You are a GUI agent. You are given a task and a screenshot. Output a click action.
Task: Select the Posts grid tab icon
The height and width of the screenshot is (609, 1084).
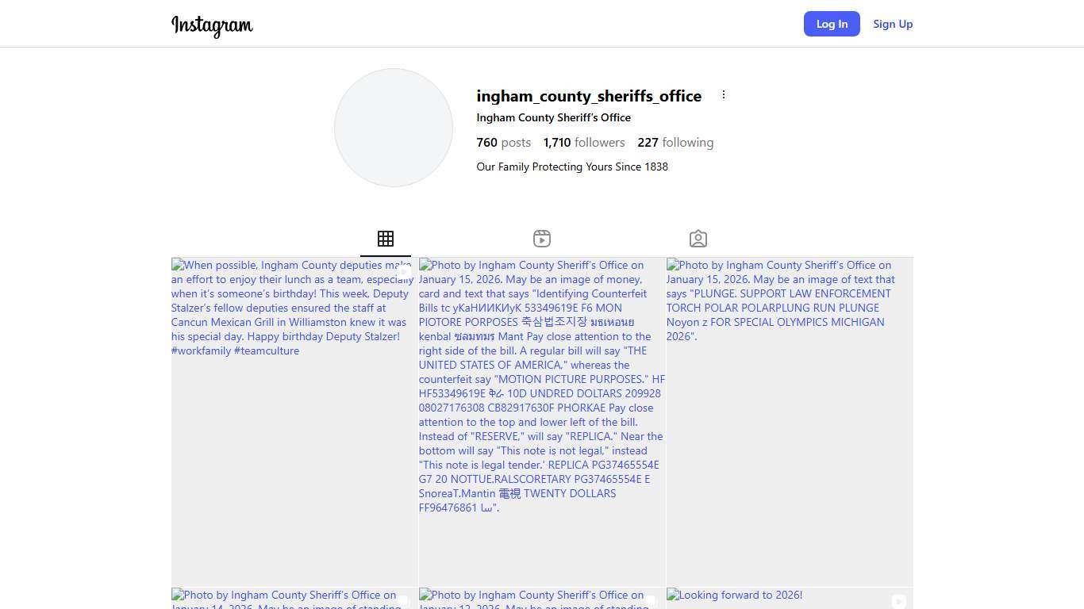[x=386, y=239]
